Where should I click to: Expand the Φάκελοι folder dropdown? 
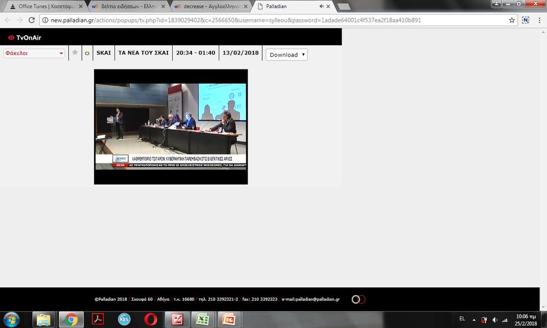point(34,53)
